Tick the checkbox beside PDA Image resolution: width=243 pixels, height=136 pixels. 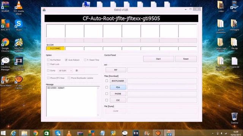(x=107, y=87)
